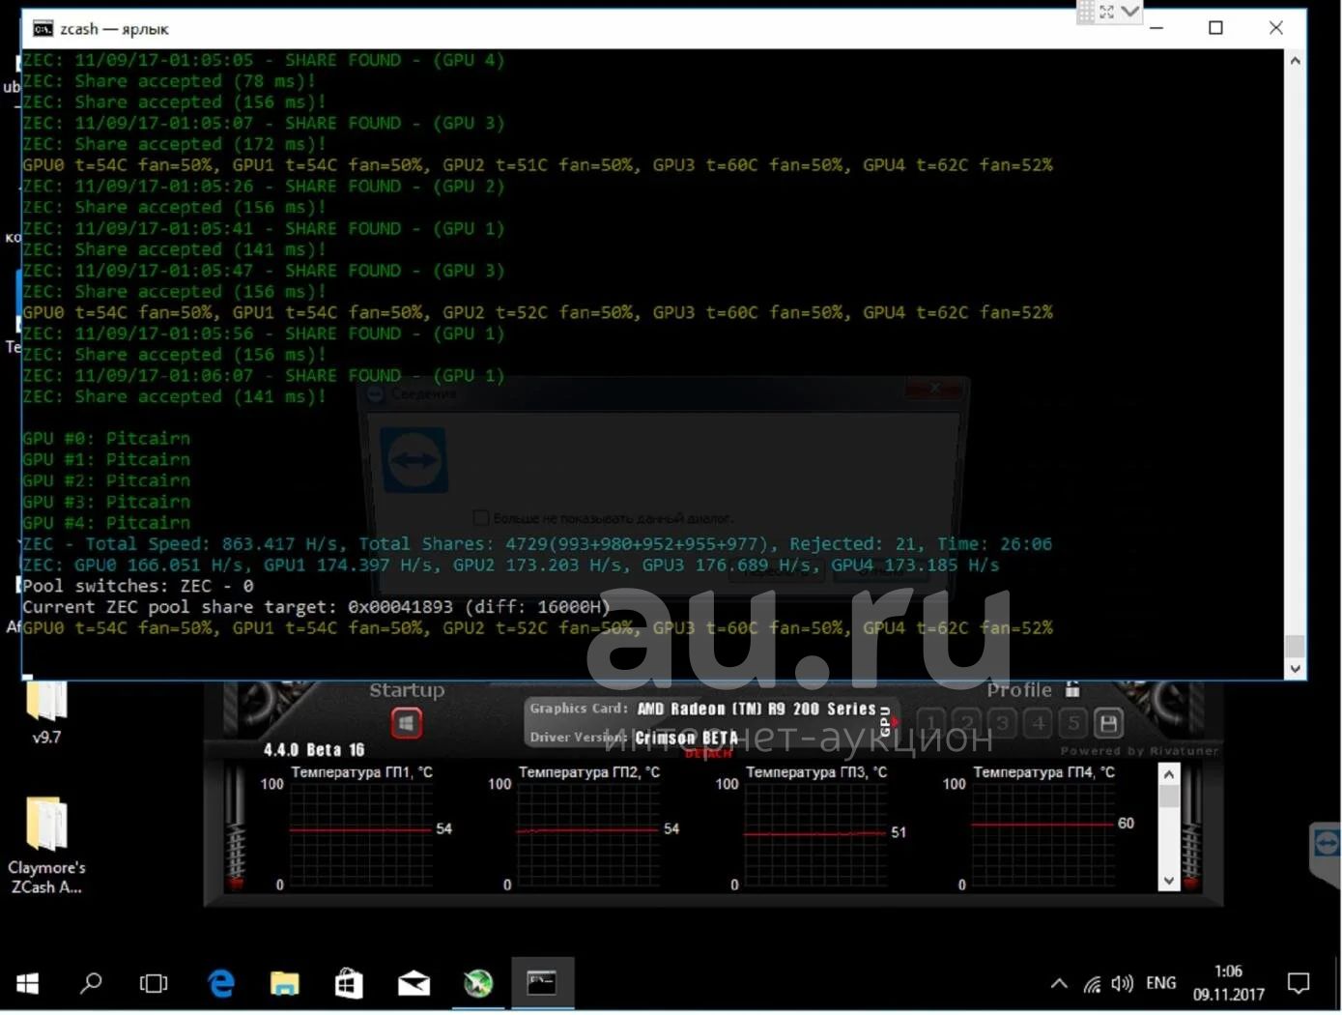Click the Afterburner version '4.4.0 Beta 16' text
Screen dimensions: 1342x1015
314,750
